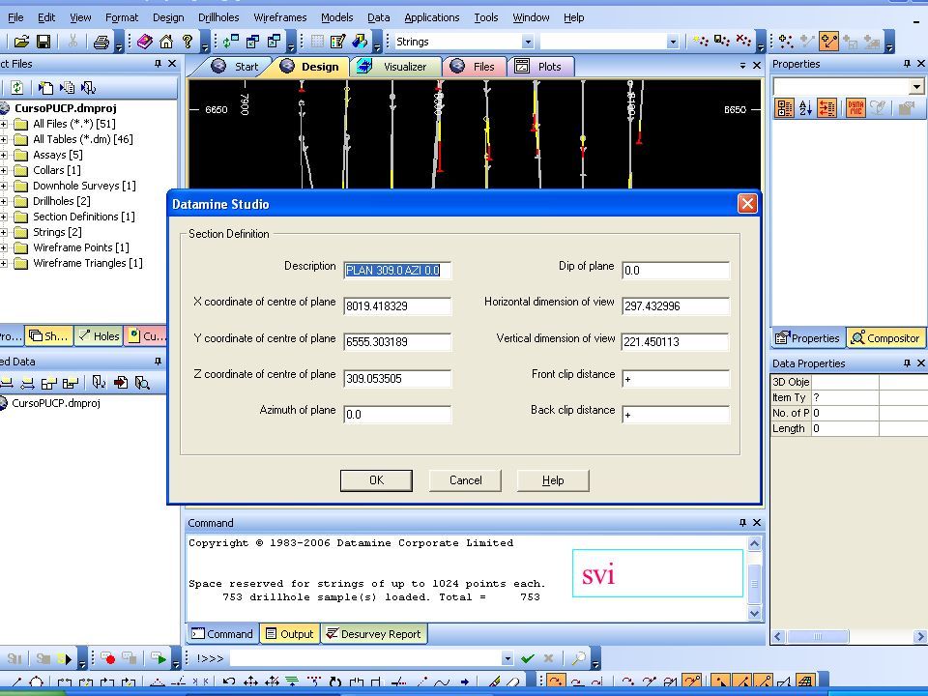This screenshot has height=696, width=928.
Task: Click the delete points icon with red X
Action: [x=743, y=41]
